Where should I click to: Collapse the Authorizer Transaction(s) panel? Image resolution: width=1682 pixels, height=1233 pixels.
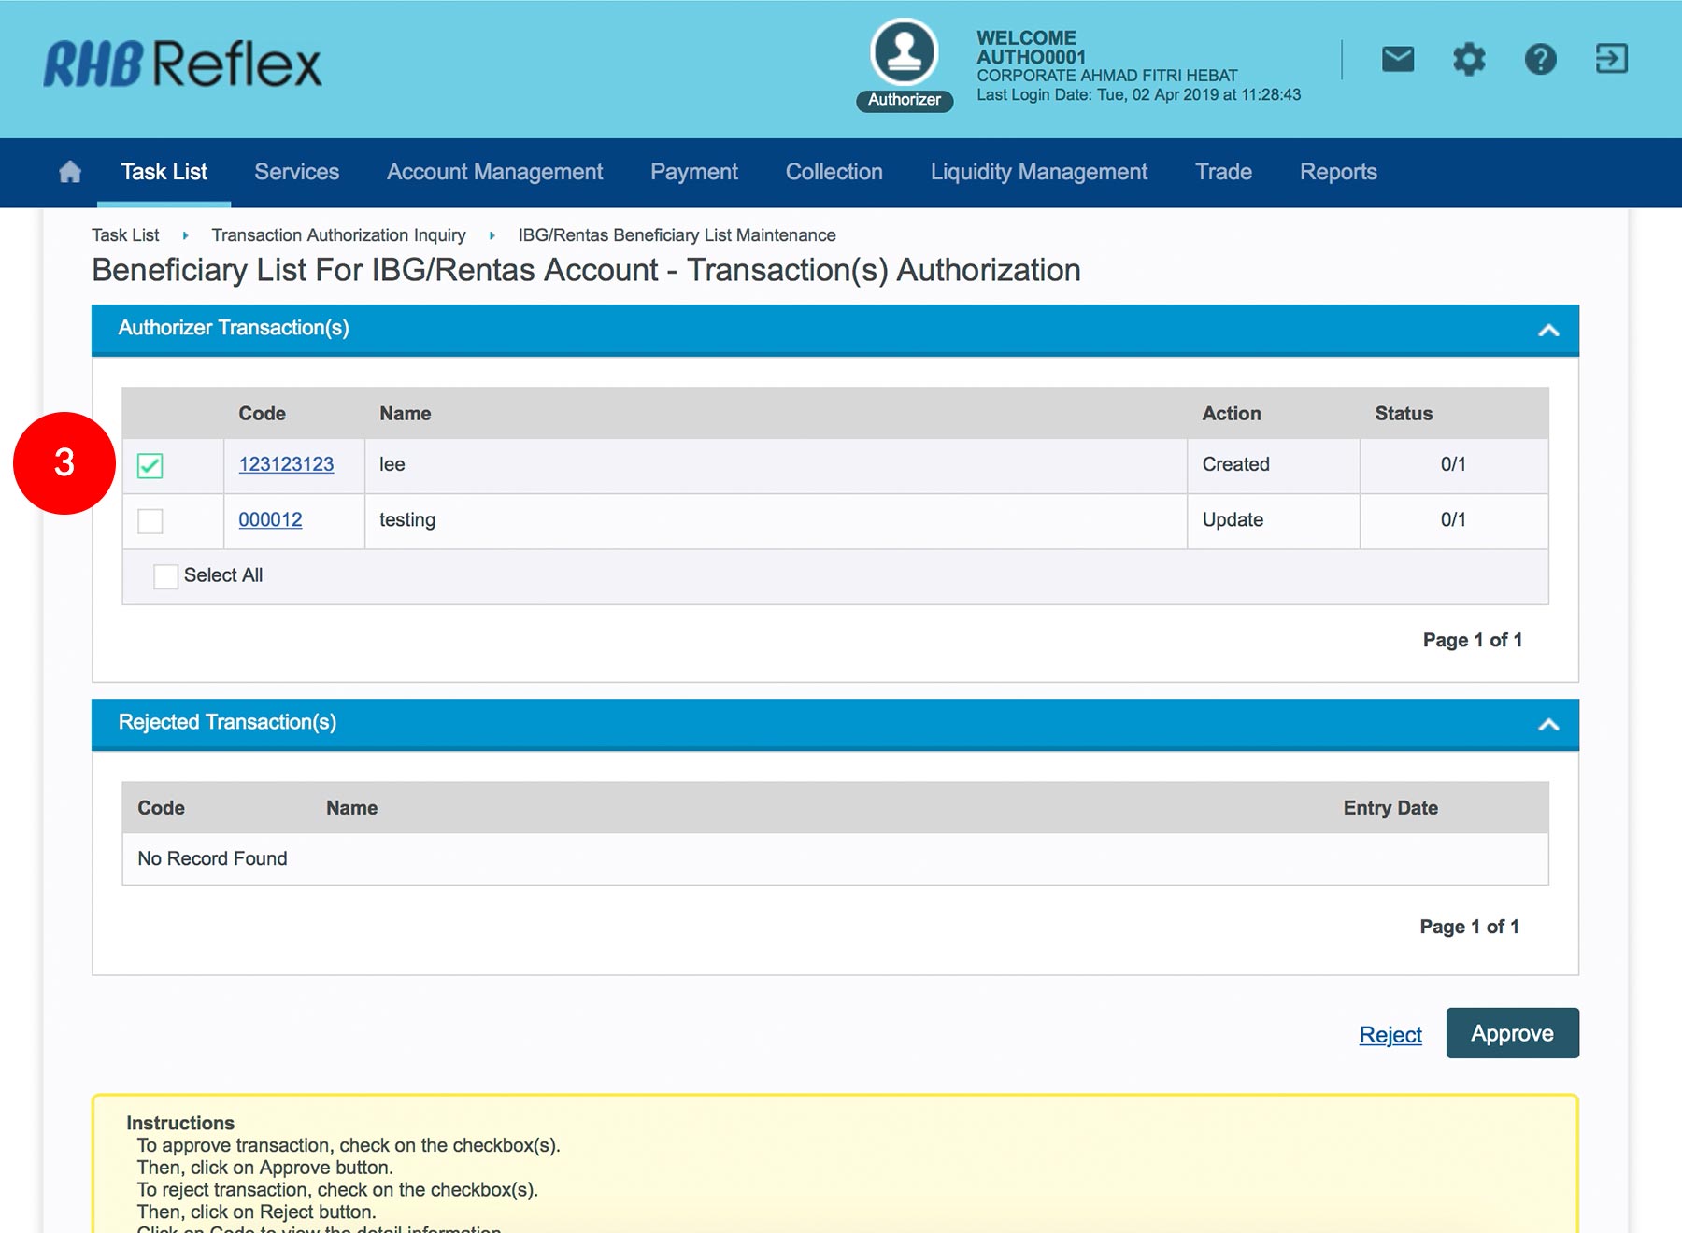1547,330
